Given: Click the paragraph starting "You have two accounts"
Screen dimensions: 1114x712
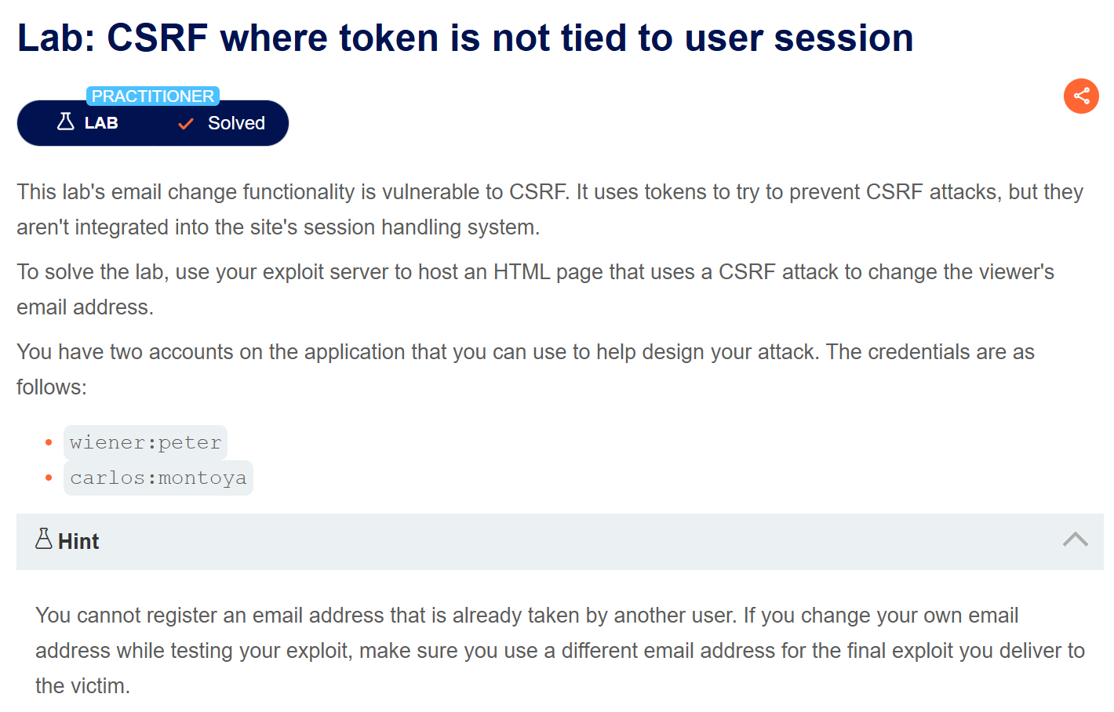Looking at the screenshot, I should point(526,369).
